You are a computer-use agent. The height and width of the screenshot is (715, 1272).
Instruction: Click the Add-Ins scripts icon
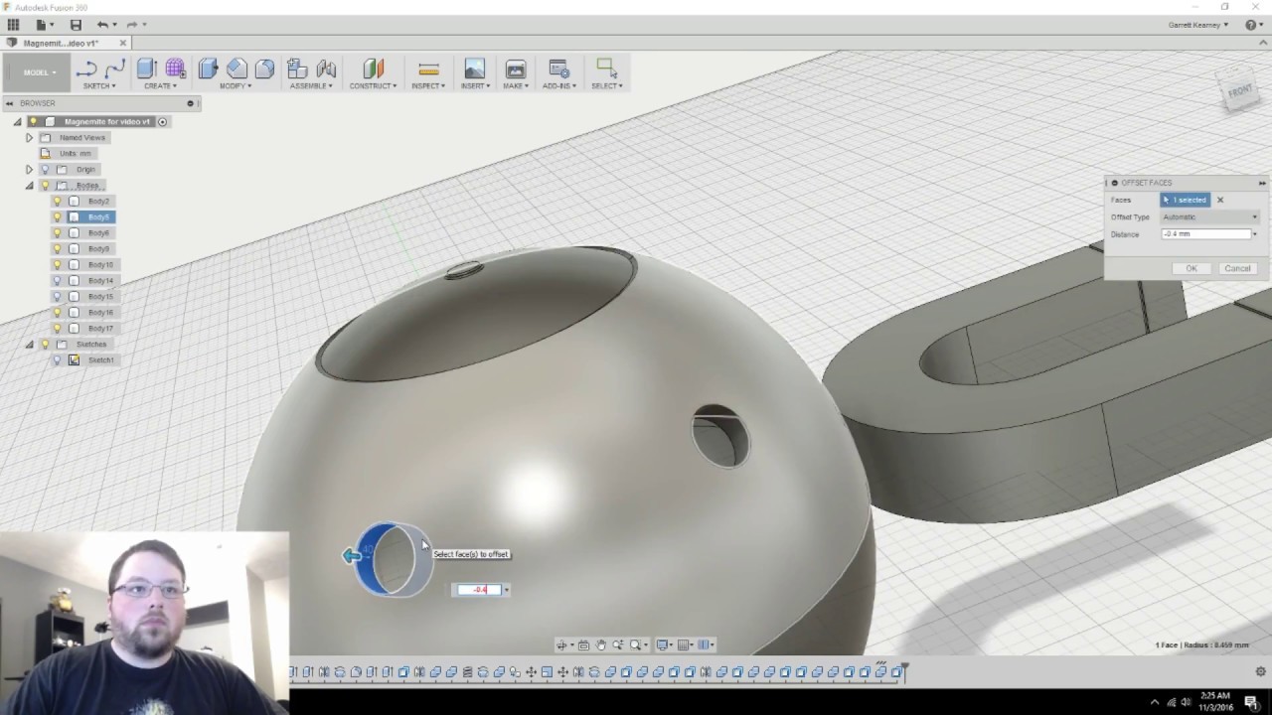(x=558, y=69)
